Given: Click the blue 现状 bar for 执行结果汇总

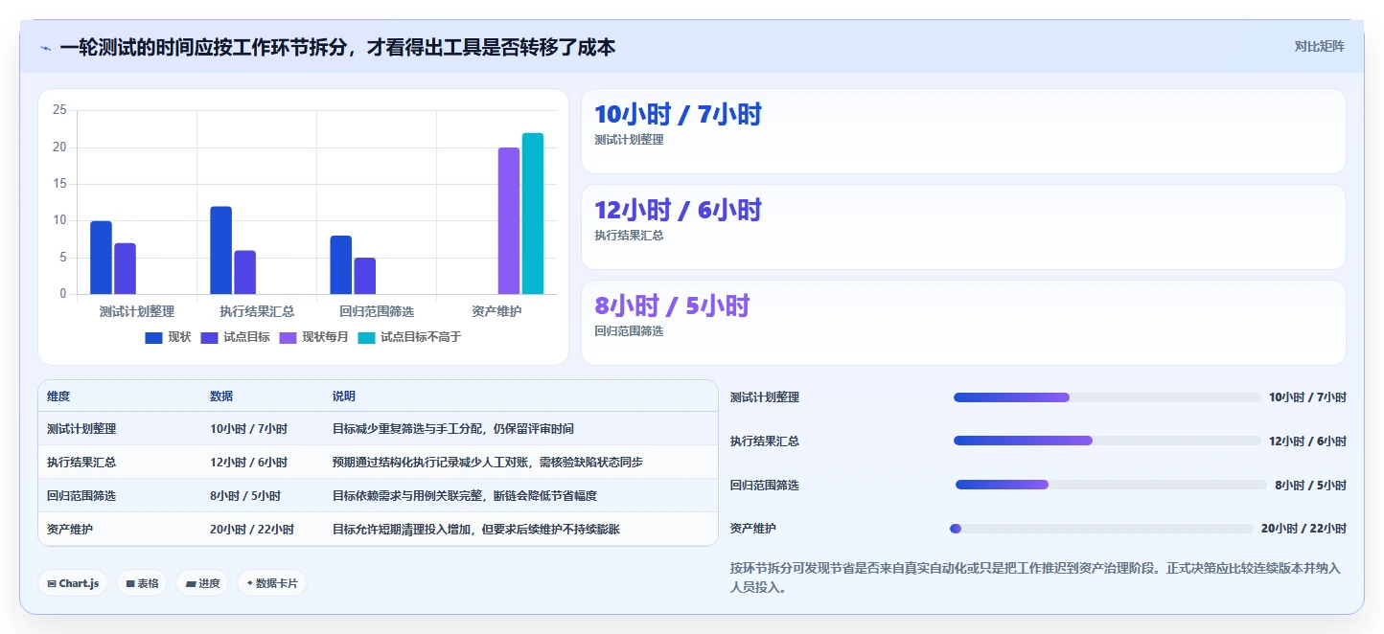Looking at the screenshot, I should (x=220, y=250).
